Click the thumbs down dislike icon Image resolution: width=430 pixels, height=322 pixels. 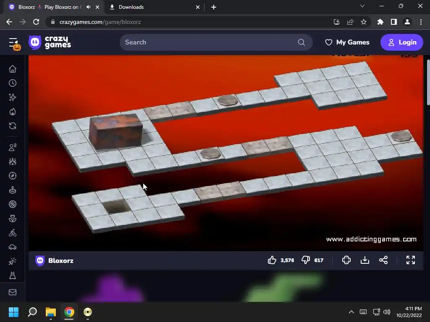(x=306, y=260)
